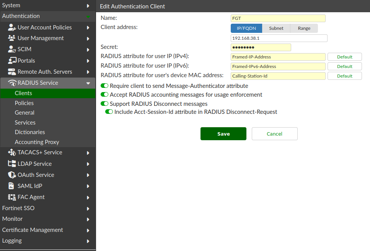
Task: Select the LDAP Service icon
Action: tap(11, 164)
